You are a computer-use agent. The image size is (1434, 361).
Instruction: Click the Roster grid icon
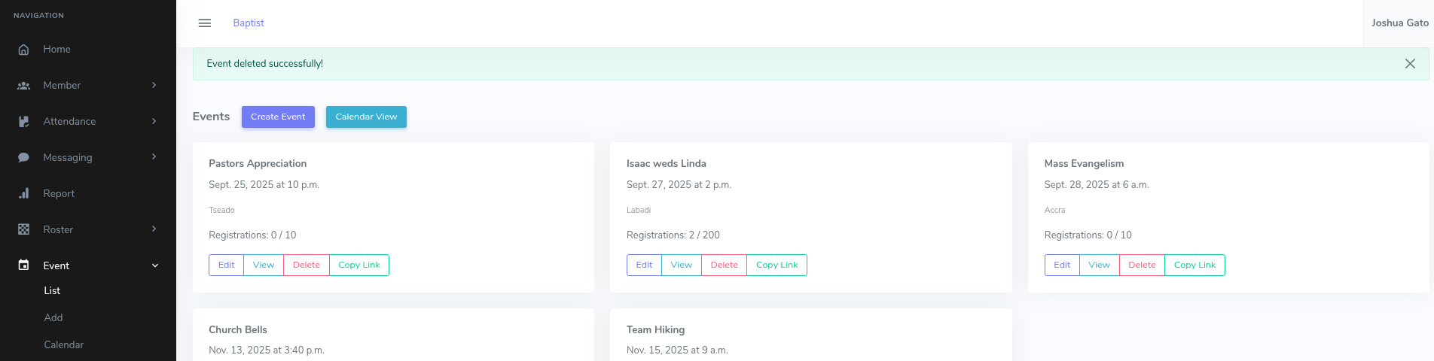point(24,229)
